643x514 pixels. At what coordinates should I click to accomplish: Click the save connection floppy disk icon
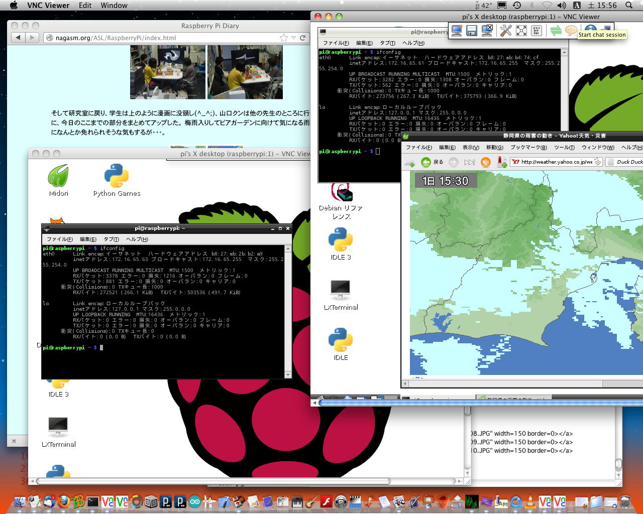tap(471, 31)
